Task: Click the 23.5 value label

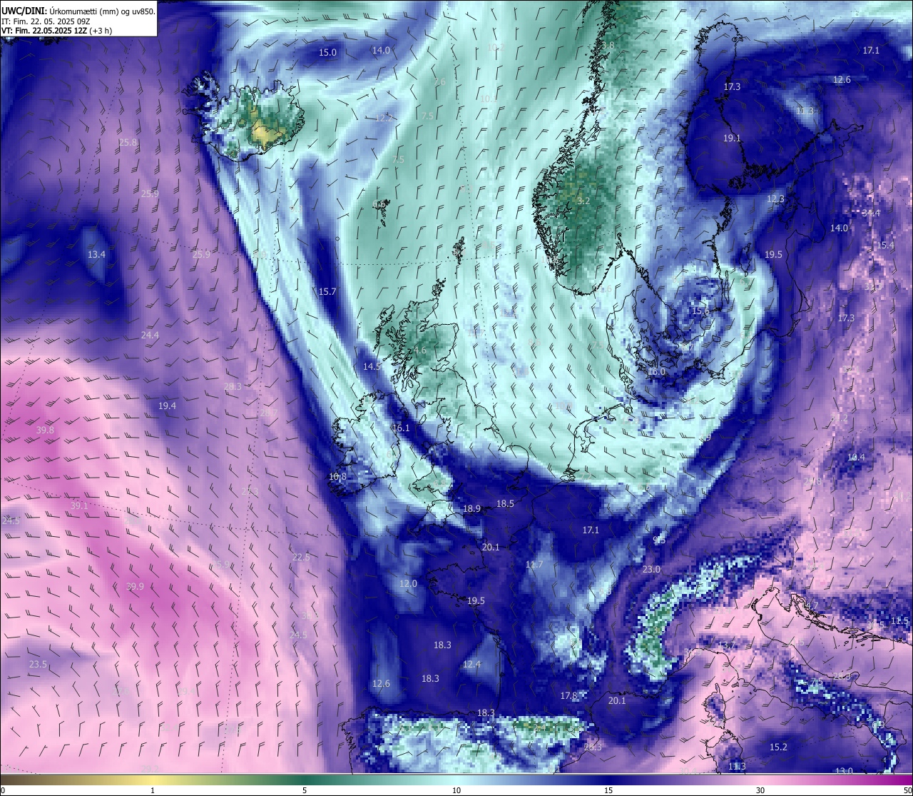Action: point(38,665)
